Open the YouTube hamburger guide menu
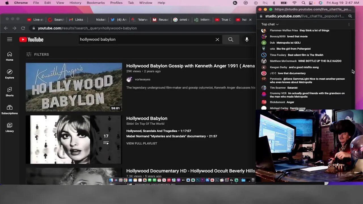The image size is (363, 204). (10, 39)
